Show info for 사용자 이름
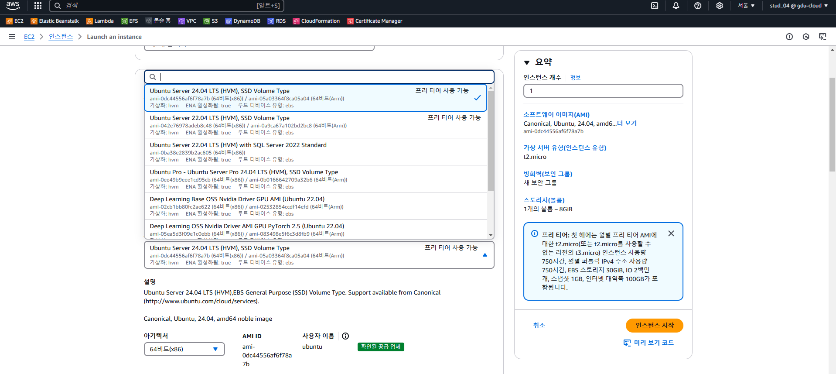 (345, 336)
